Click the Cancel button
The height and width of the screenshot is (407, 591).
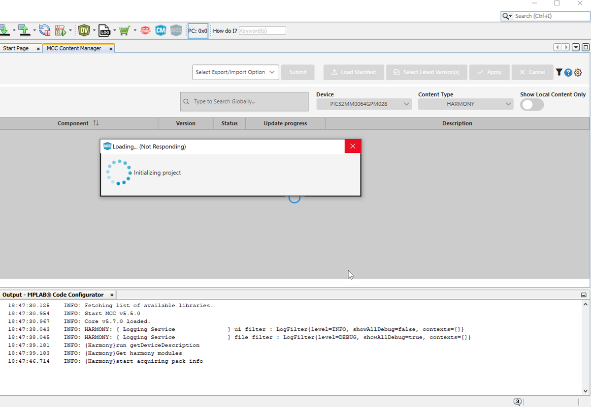(x=532, y=72)
